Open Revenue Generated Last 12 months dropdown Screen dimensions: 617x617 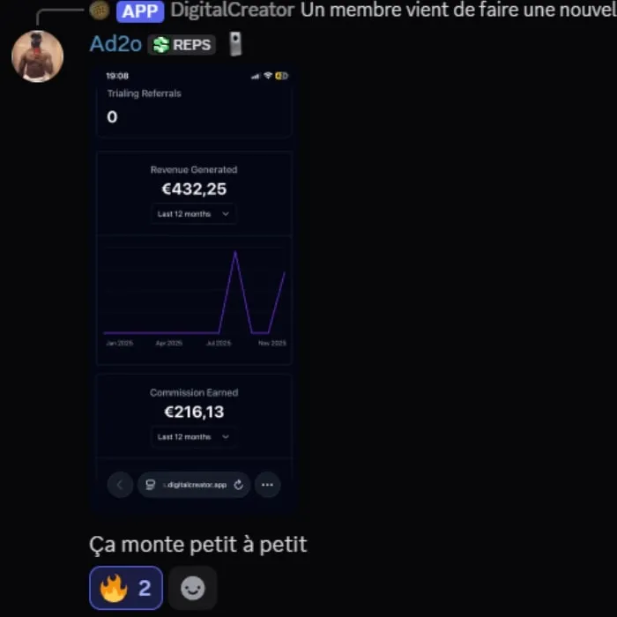[193, 213]
